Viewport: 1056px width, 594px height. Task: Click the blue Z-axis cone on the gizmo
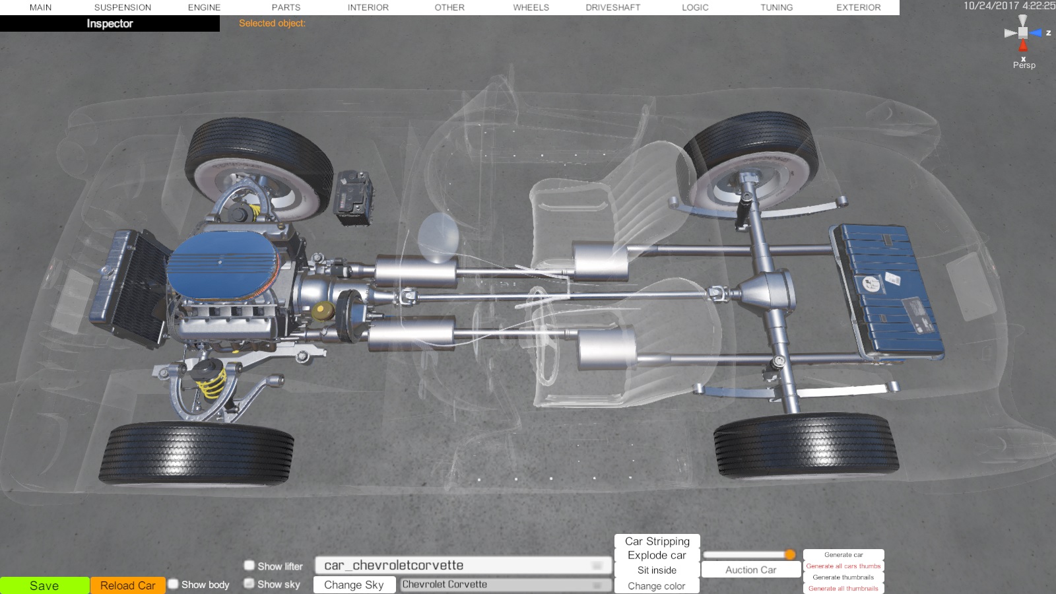click(1036, 32)
